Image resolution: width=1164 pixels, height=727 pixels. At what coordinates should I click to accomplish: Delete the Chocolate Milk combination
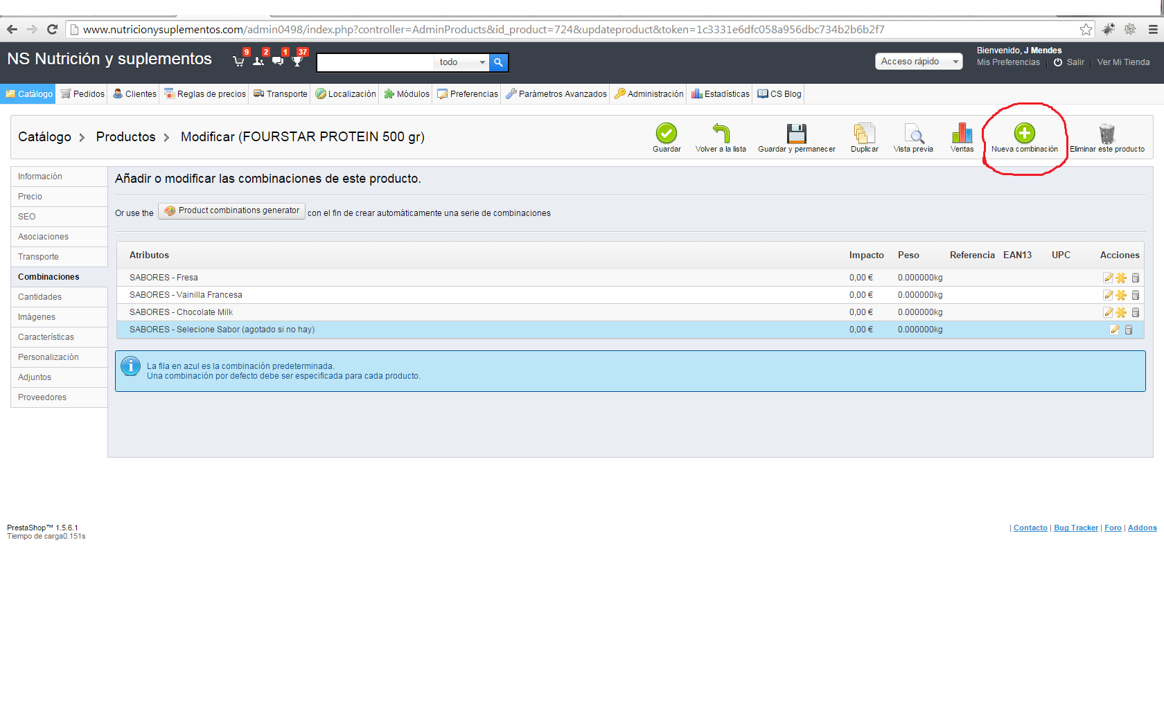pos(1135,312)
